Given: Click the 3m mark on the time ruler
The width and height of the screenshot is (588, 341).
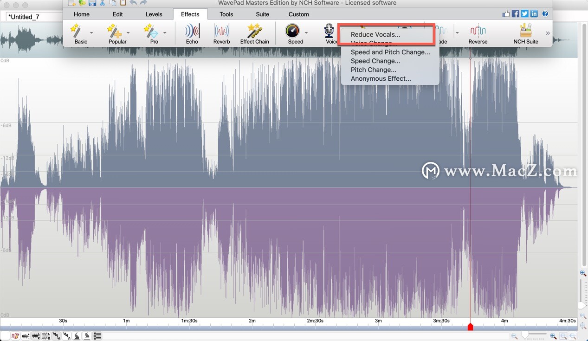Looking at the screenshot, I should coord(378,321).
